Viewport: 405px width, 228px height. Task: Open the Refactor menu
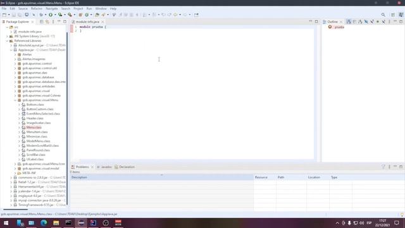coord(37,8)
